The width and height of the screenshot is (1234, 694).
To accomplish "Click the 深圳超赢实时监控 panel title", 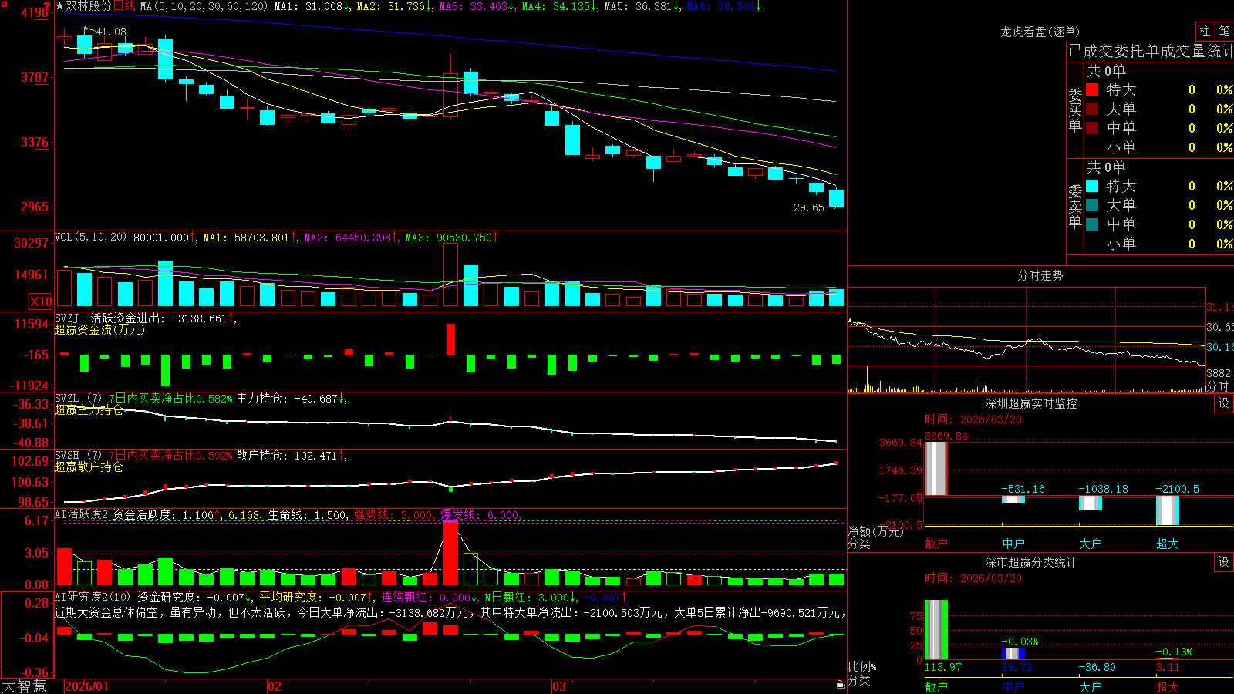I will (x=1031, y=403).
